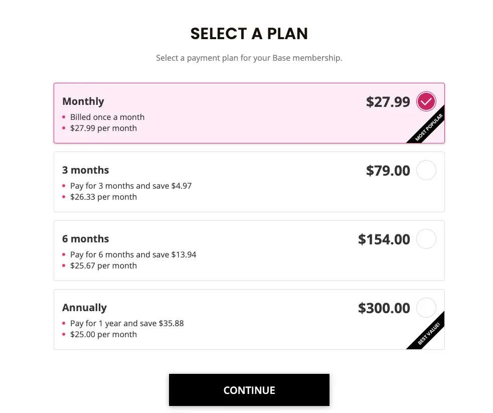
Task: Deselect the checked Monthly plan radio button
Action: (x=426, y=101)
